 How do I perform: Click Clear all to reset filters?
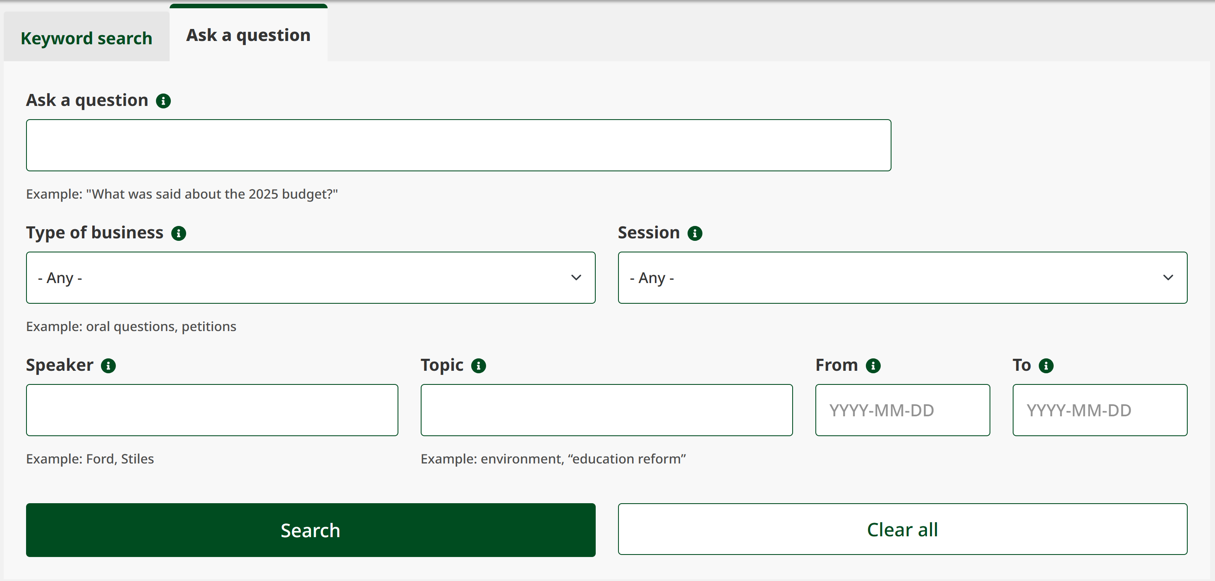[x=902, y=529]
